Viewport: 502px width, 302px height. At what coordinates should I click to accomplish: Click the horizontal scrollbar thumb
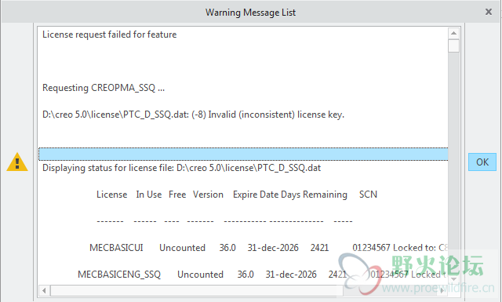197,291
